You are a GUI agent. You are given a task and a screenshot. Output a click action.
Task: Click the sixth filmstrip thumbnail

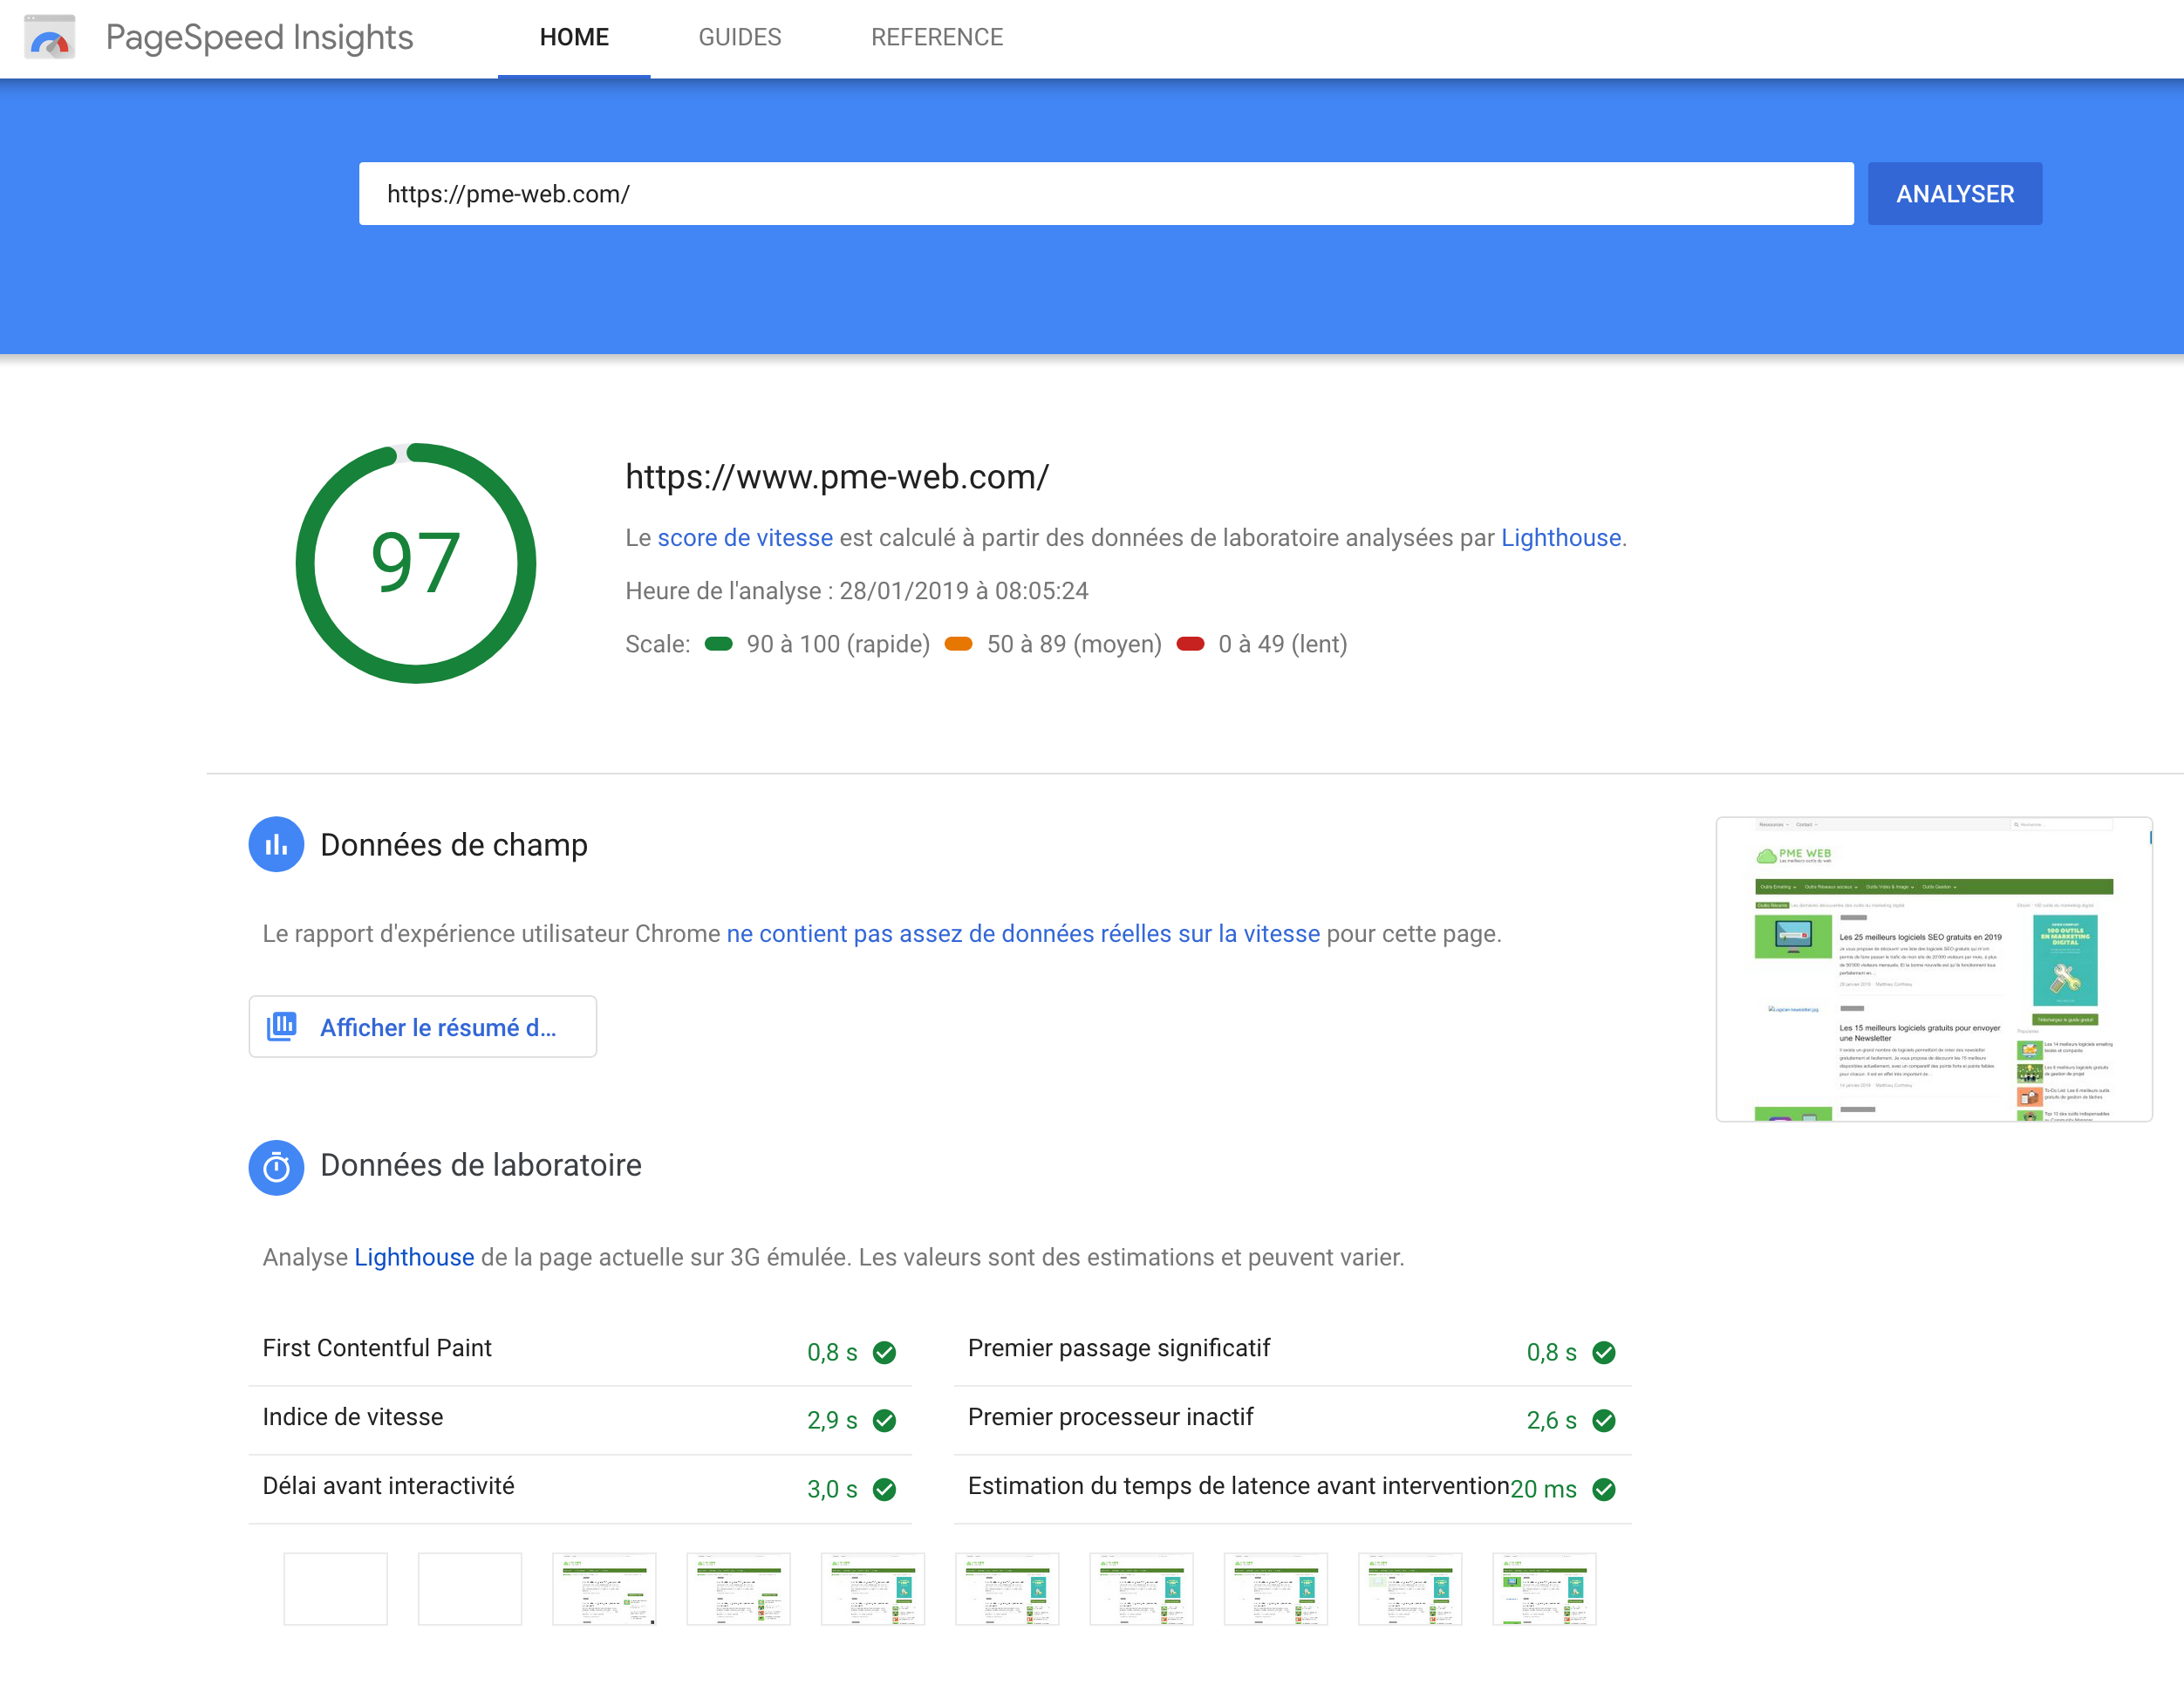(x=1007, y=1589)
